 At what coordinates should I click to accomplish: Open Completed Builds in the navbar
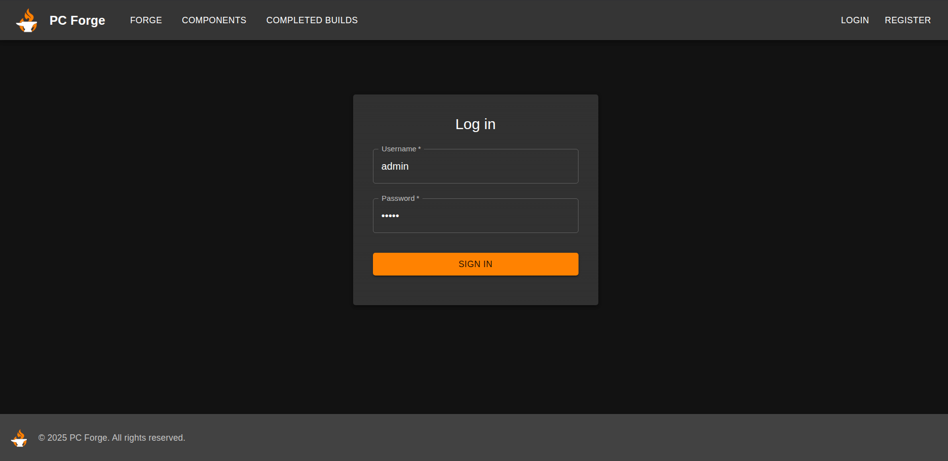pos(312,20)
